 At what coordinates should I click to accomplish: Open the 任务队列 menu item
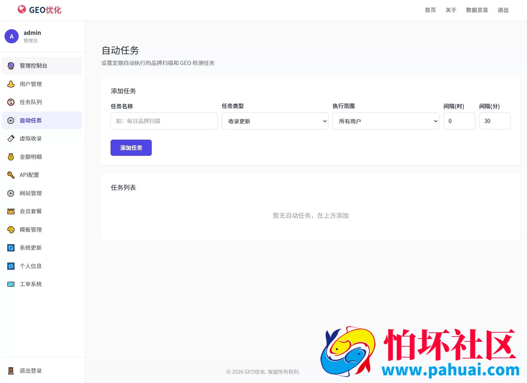pos(42,102)
